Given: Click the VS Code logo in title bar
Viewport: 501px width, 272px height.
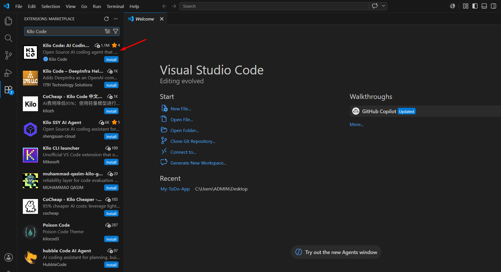Looking at the screenshot, I should [x=6, y=6].
